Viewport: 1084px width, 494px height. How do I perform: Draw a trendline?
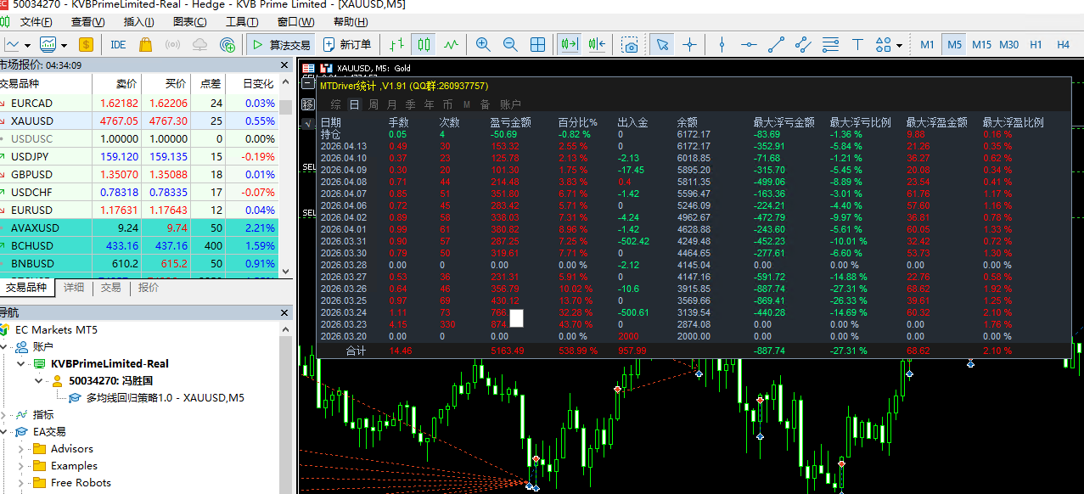776,44
